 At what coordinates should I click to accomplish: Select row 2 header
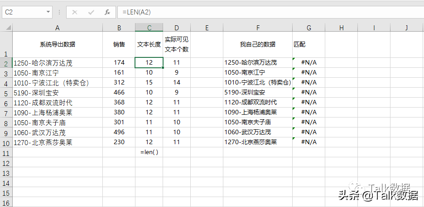coord(6,63)
